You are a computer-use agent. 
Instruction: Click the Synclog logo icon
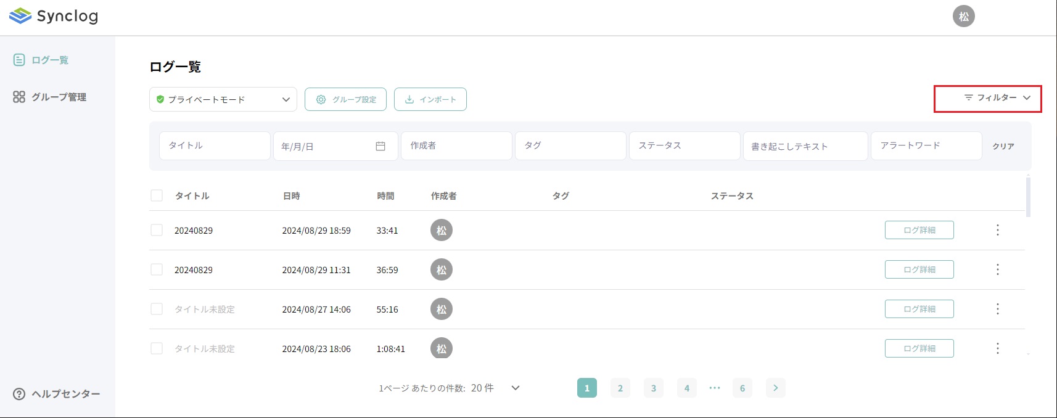tap(20, 16)
